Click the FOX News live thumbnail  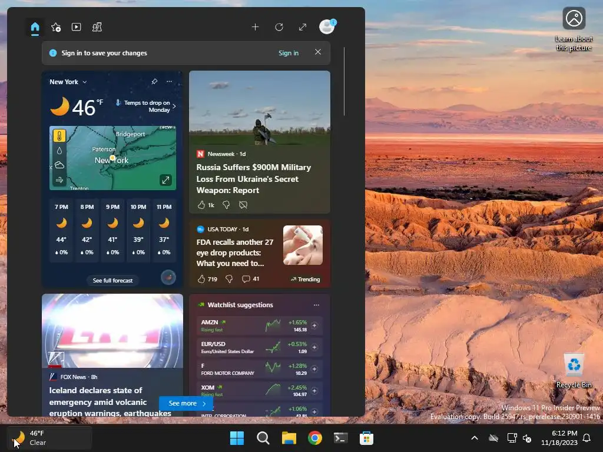pos(112,331)
